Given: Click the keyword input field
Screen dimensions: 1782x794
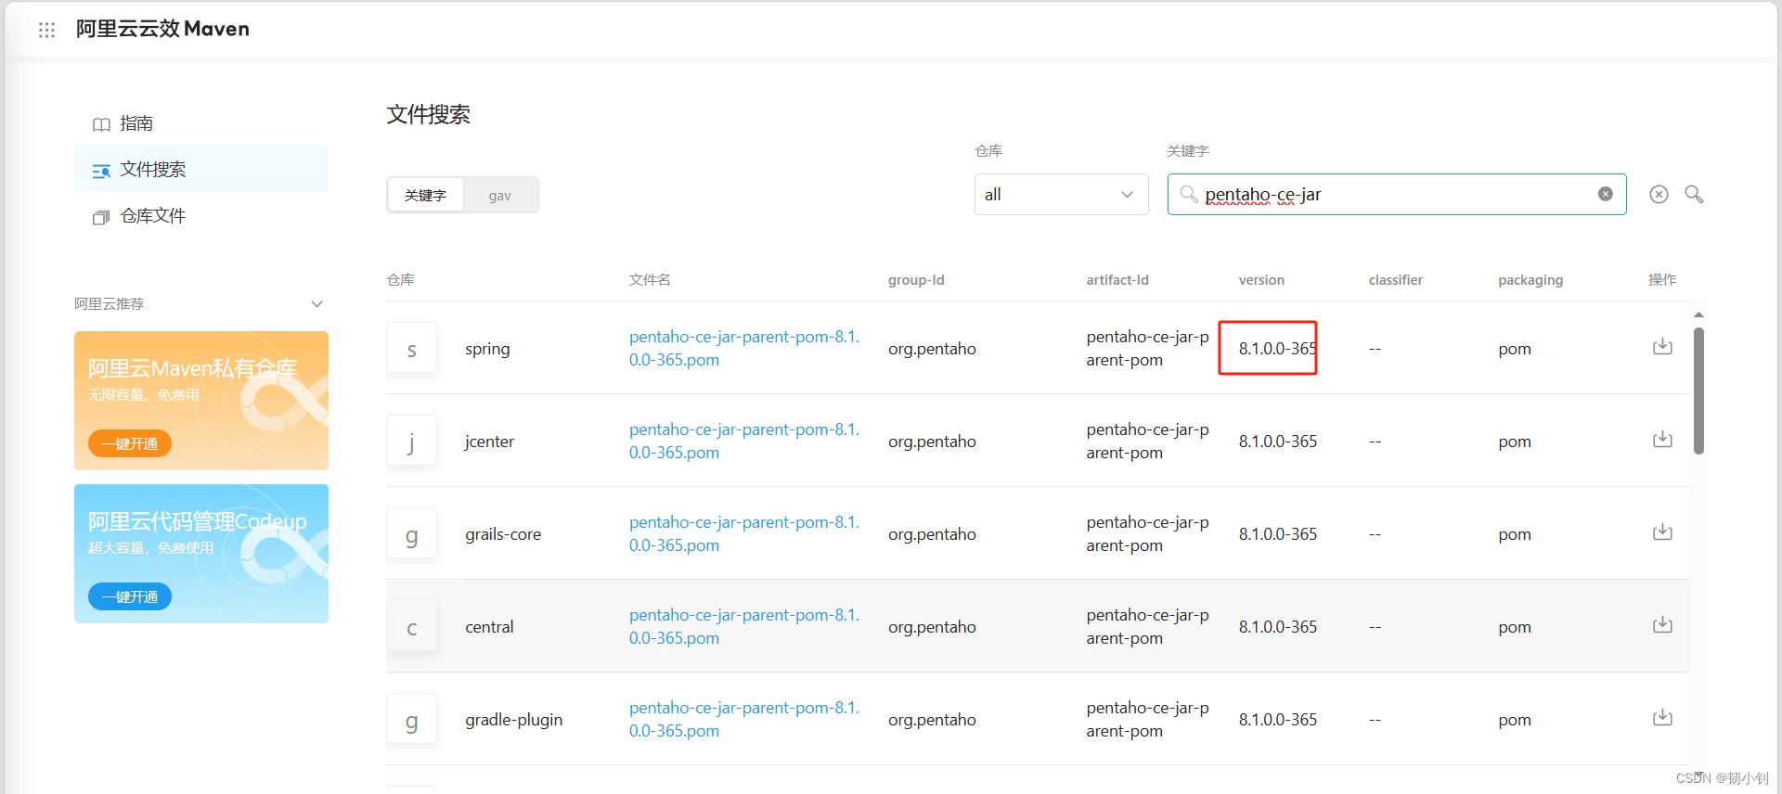Looking at the screenshot, I should click(1397, 194).
